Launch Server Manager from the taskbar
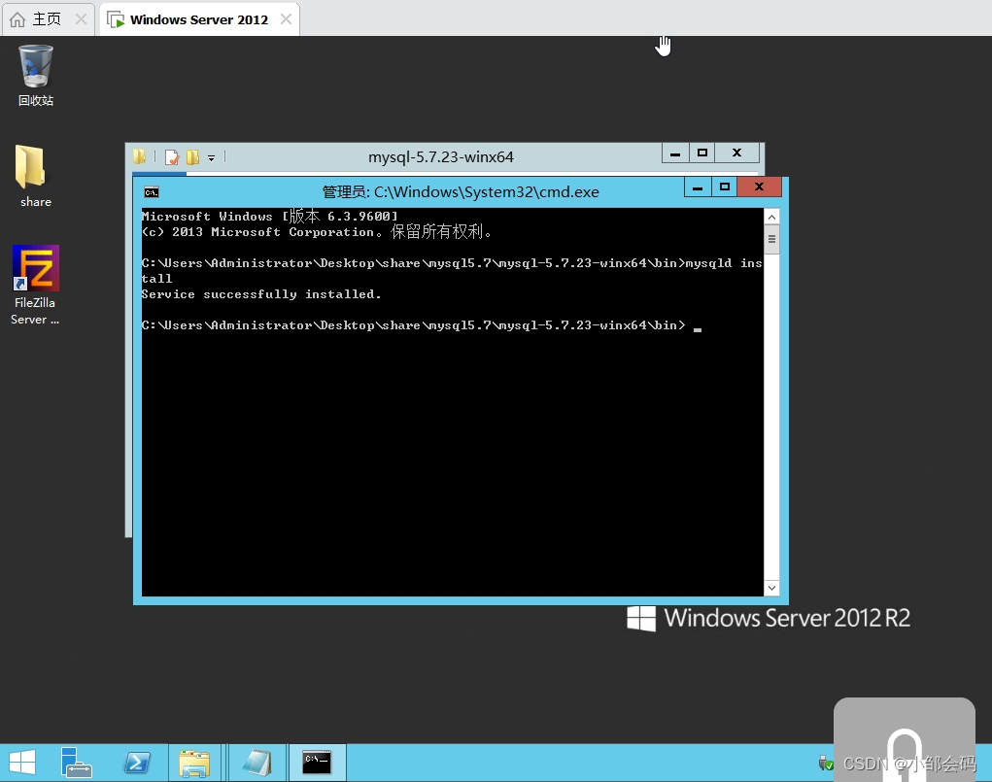The width and height of the screenshot is (992, 782). tap(76, 763)
